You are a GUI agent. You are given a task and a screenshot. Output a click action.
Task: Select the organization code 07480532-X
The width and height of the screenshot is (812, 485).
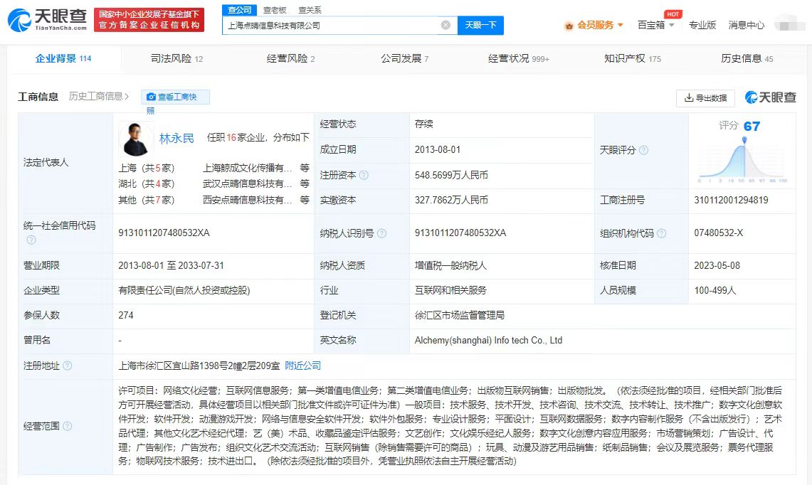719,233
